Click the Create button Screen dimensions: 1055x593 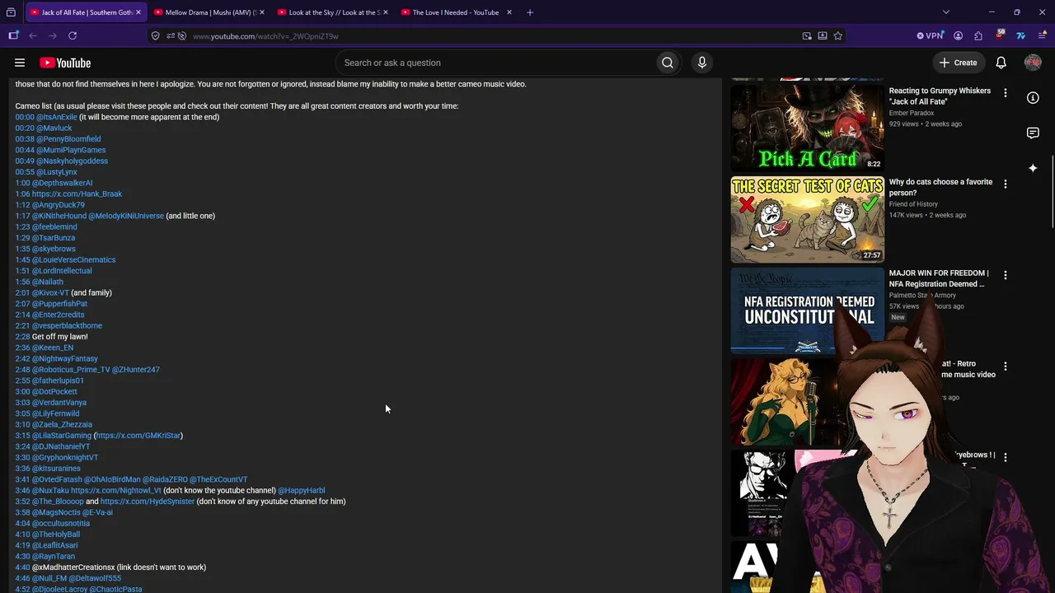(x=958, y=63)
